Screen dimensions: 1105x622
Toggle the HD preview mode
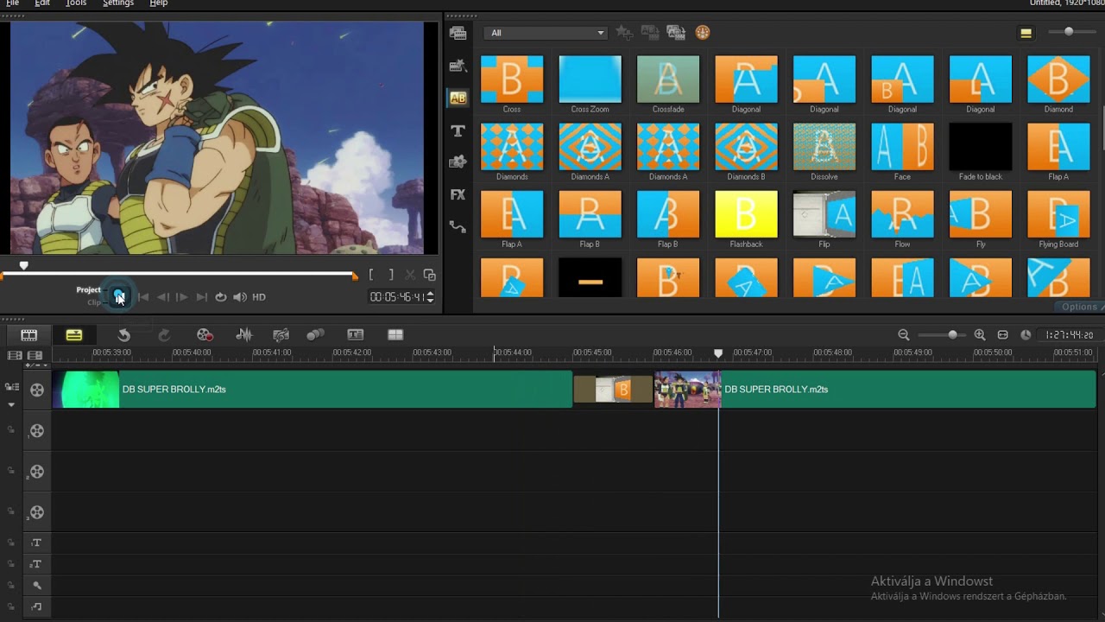[x=259, y=297]
